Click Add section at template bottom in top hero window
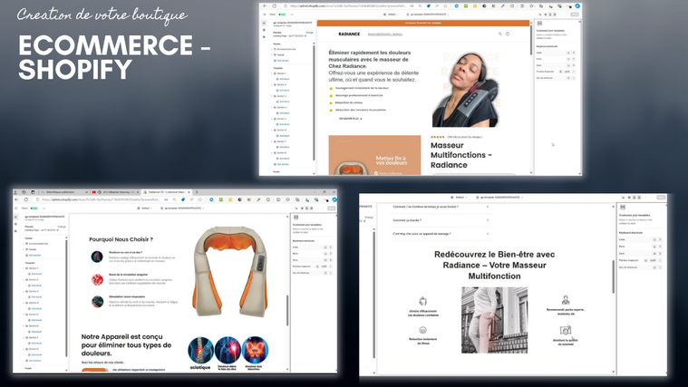Screen dimensions: 688x387 pyautogui.click(x=281, y=164)
